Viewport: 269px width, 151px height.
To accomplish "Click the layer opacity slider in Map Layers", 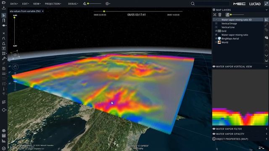I will pyautogui.click(x=237, y=15).
